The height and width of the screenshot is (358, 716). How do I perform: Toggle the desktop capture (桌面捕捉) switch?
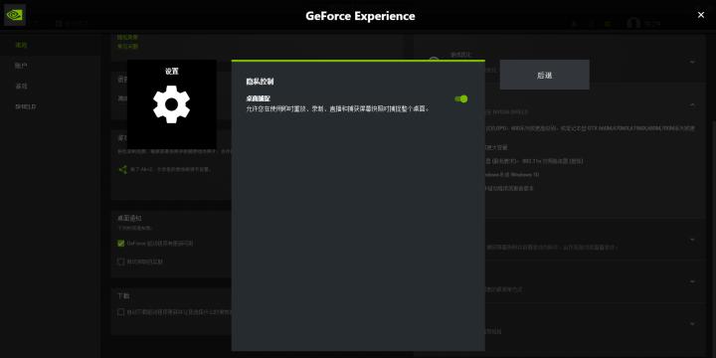[x=461, y=98]
